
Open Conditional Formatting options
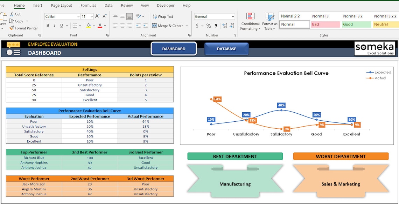250,21
